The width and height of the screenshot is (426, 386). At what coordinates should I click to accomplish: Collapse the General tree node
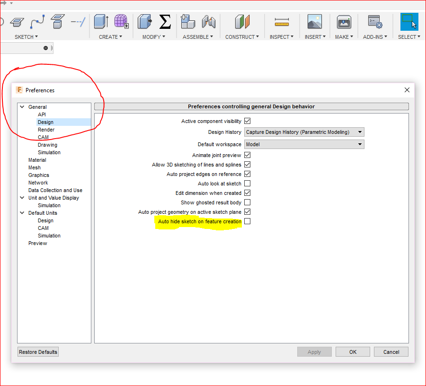click(22, 107)
